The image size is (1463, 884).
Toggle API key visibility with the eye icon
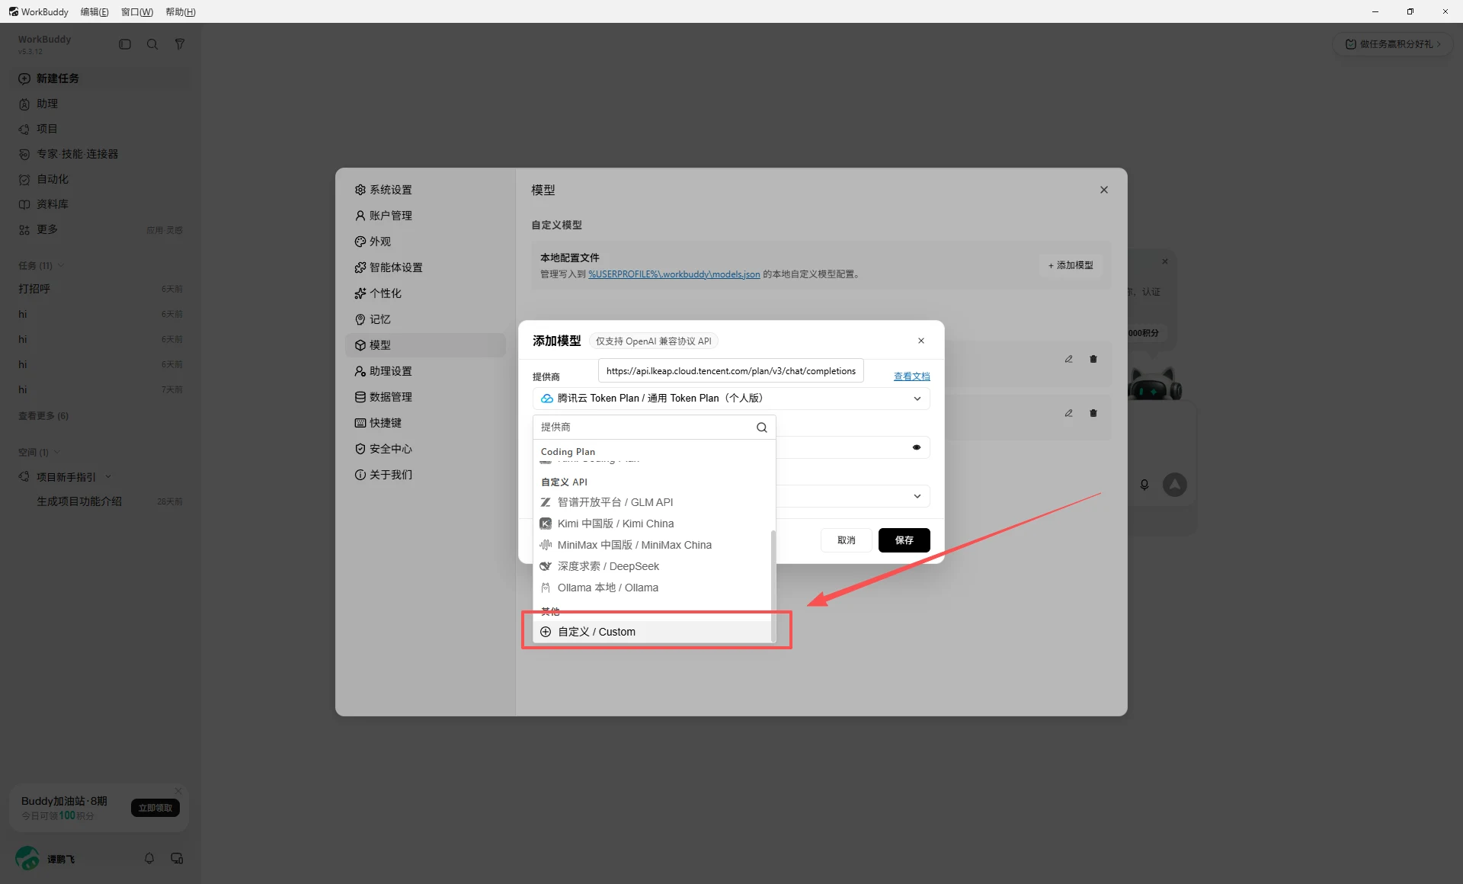[x=917, y=447]
